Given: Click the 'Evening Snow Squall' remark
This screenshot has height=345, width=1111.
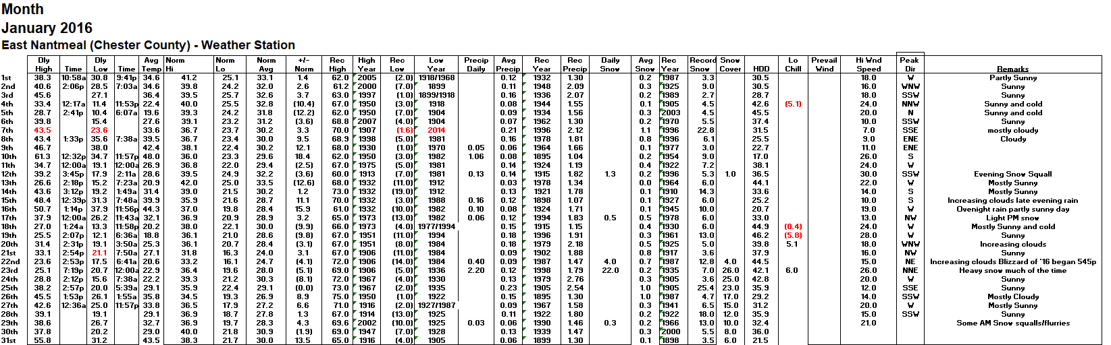Looking at the screenshot, I should pos(1012,174).
